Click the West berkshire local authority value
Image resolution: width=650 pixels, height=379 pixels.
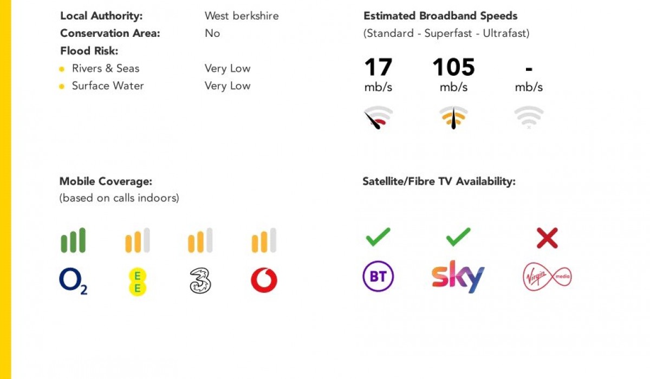click(242, 16)
